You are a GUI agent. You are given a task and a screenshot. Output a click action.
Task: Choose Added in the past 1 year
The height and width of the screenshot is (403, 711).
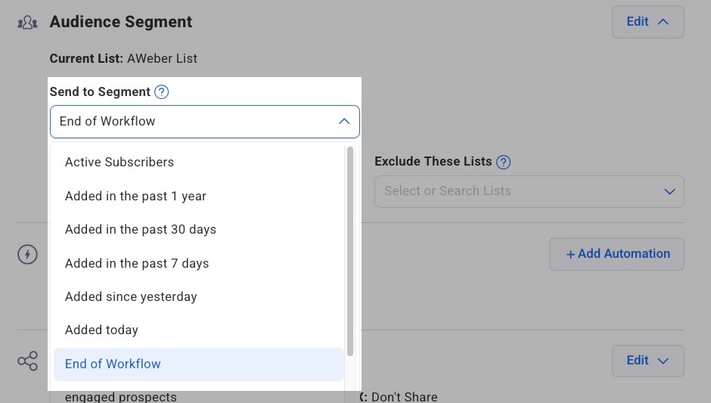(x=135, y=196)
